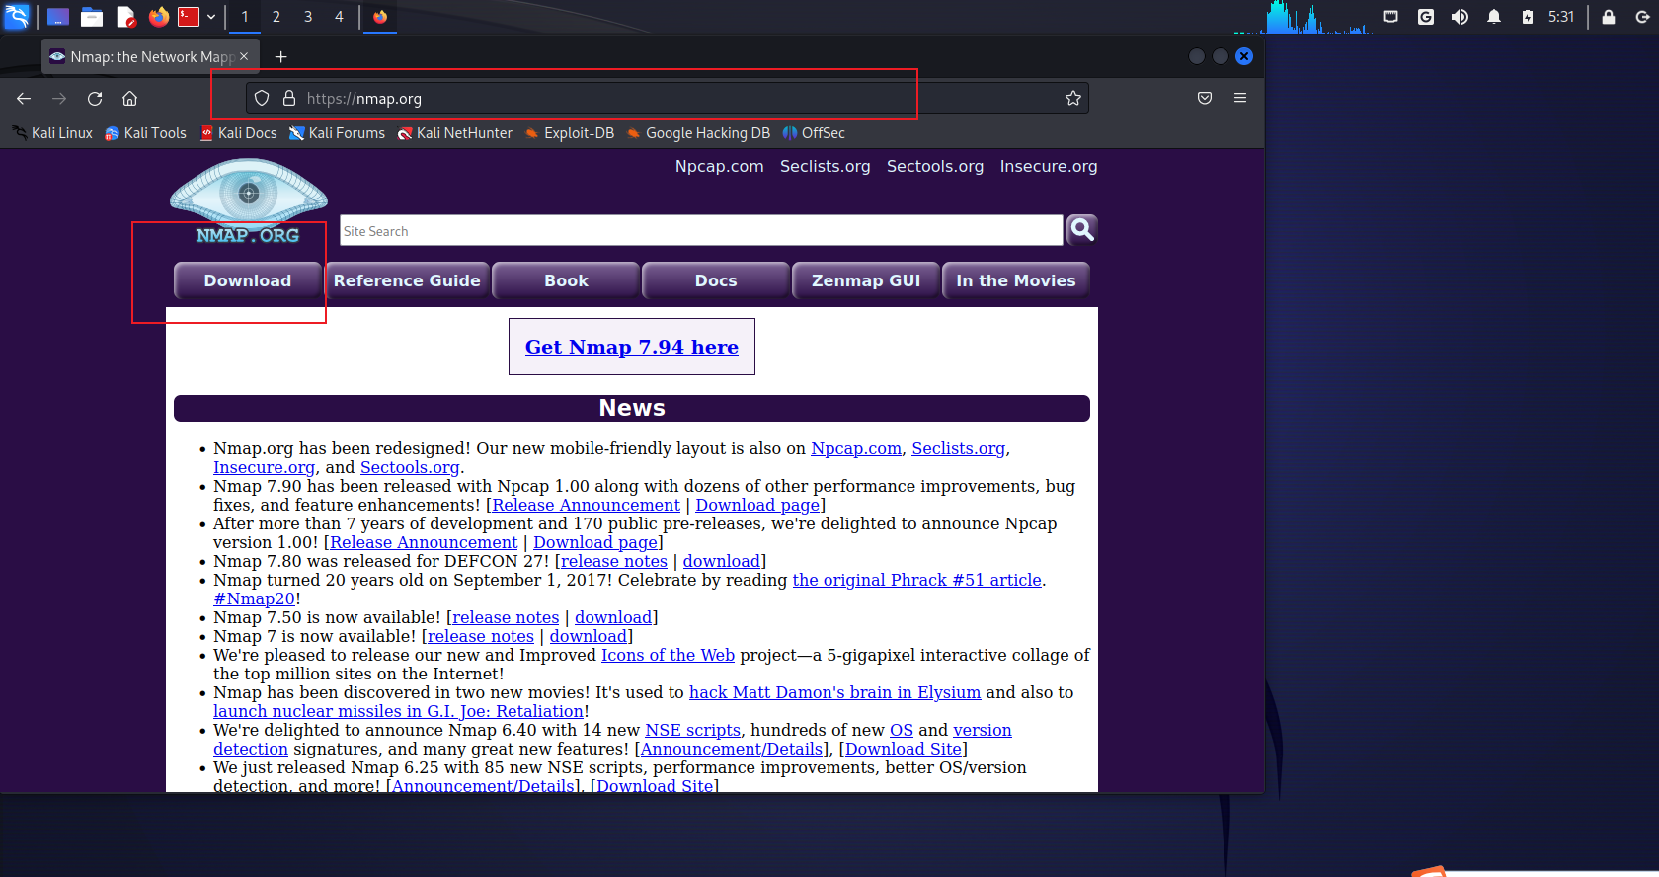Go to the Firefox home page

[x=129, y=98]
